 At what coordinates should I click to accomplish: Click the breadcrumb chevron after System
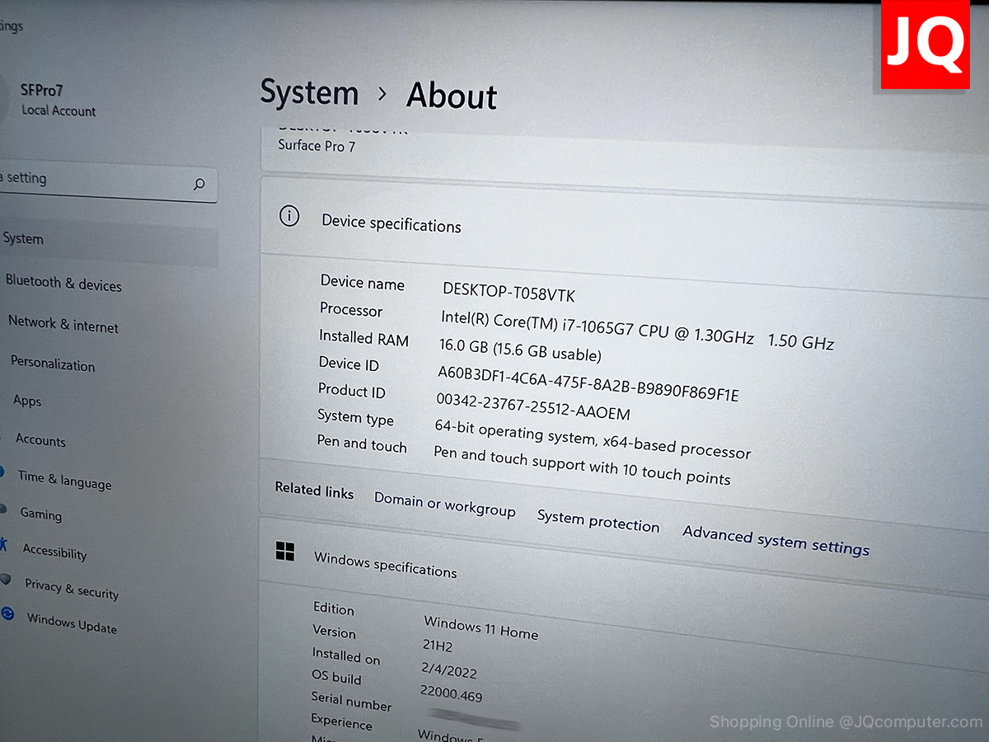point(382,94)
